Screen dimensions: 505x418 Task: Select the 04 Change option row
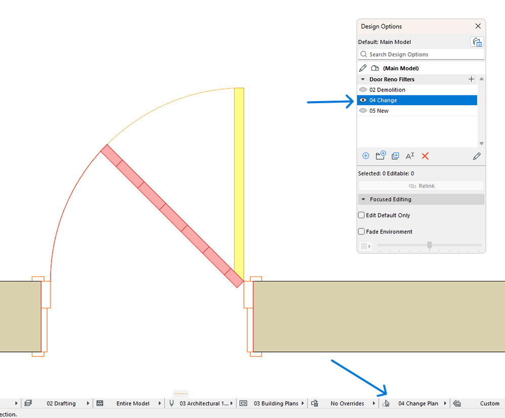(x=417, y=100)
